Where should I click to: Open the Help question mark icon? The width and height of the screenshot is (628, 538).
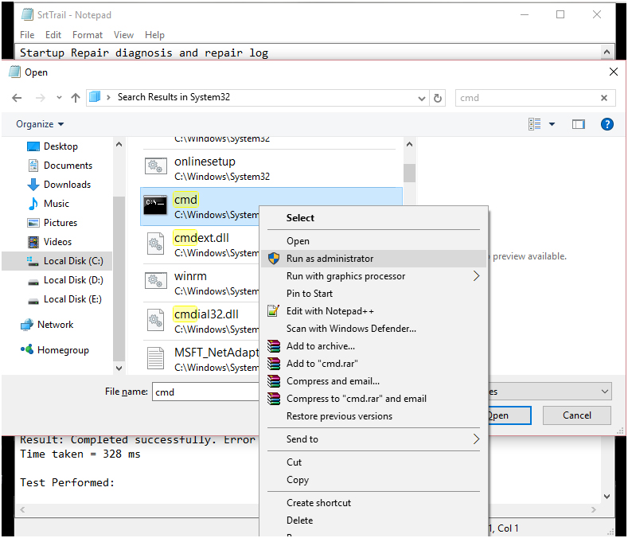607,124
